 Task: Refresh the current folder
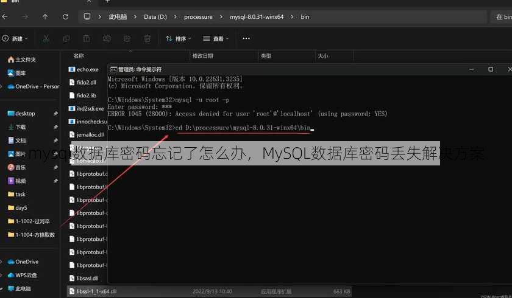65,16
